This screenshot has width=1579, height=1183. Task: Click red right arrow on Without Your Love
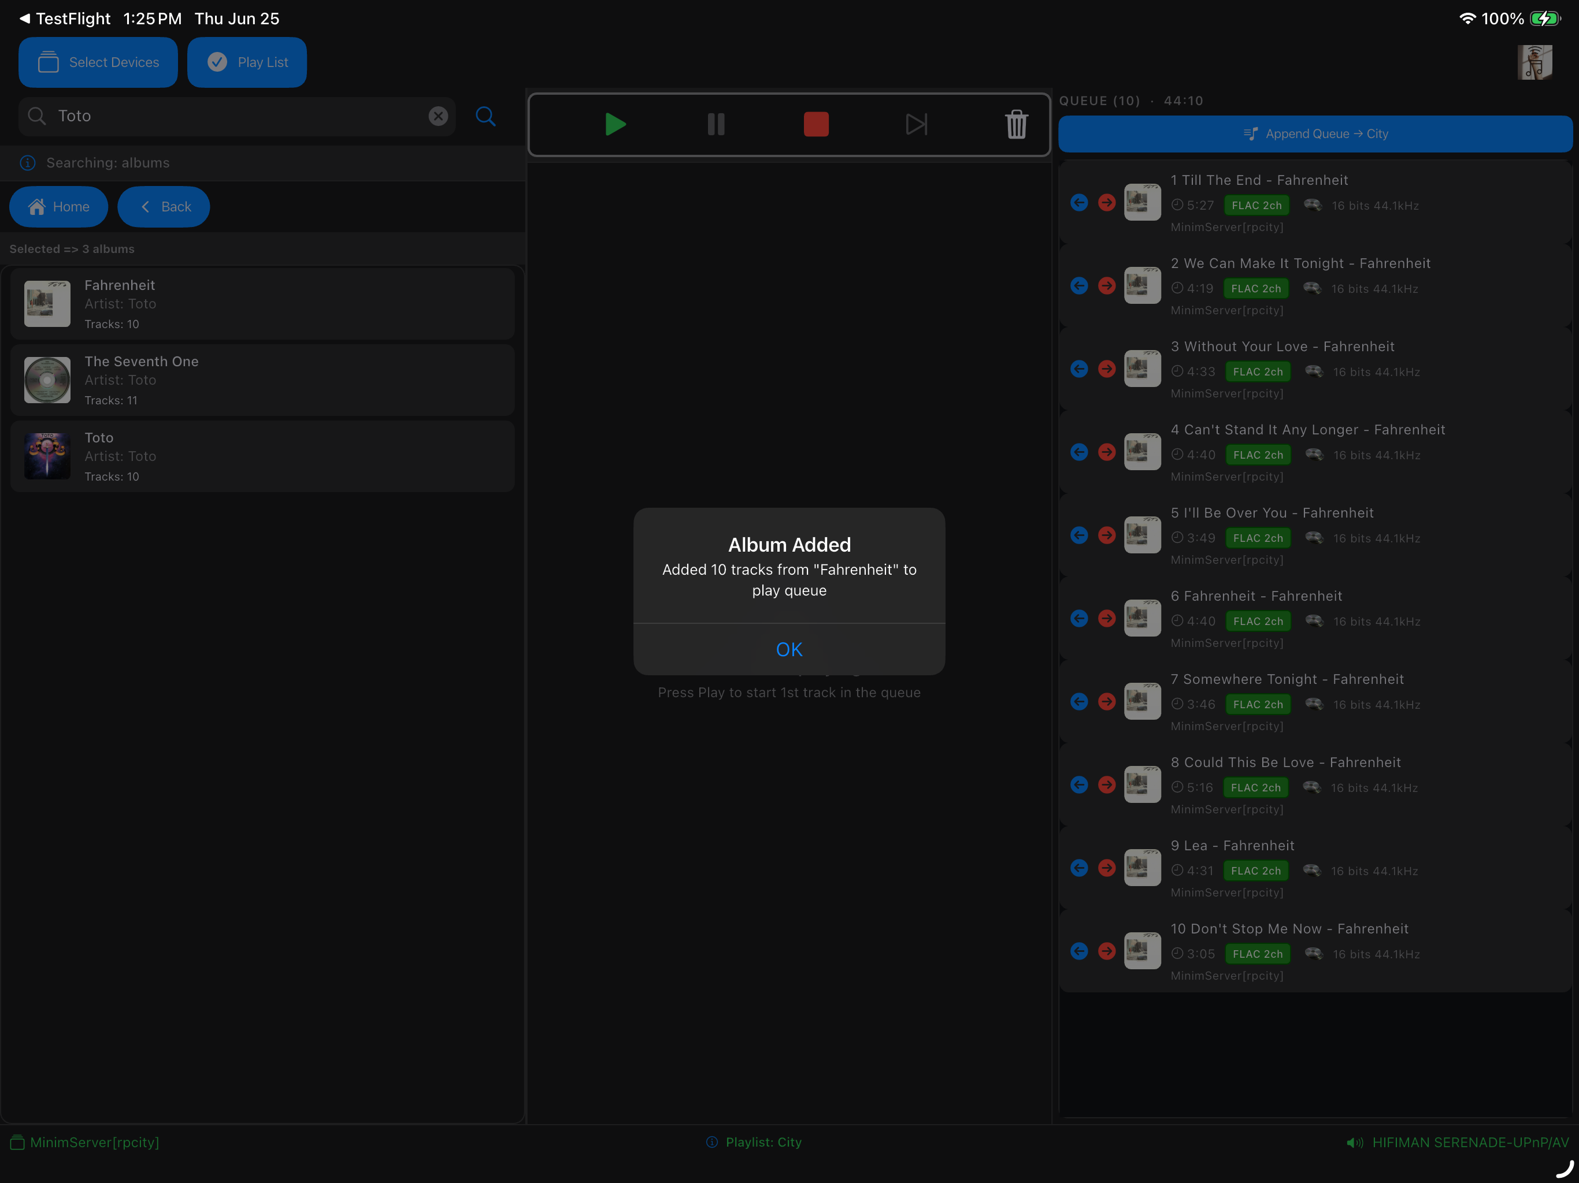pyautogui.click(x=1106, y=369)
